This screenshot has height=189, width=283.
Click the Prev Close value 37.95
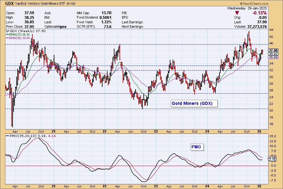[29, 26]
